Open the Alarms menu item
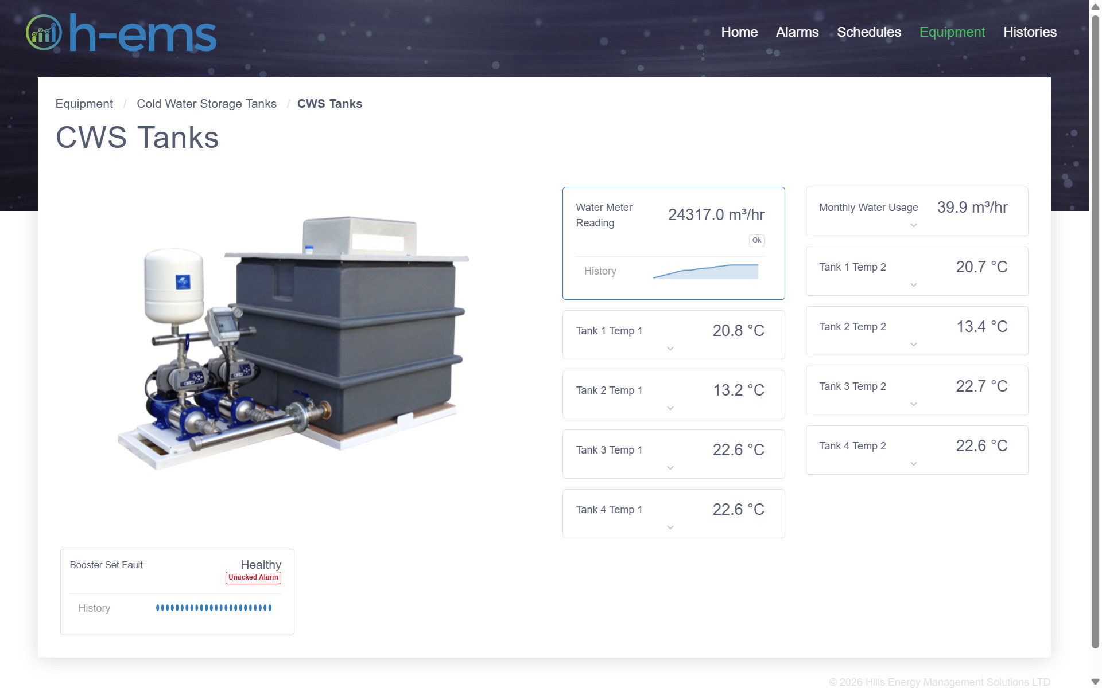The image size is (1102, 688). [797, 32]
